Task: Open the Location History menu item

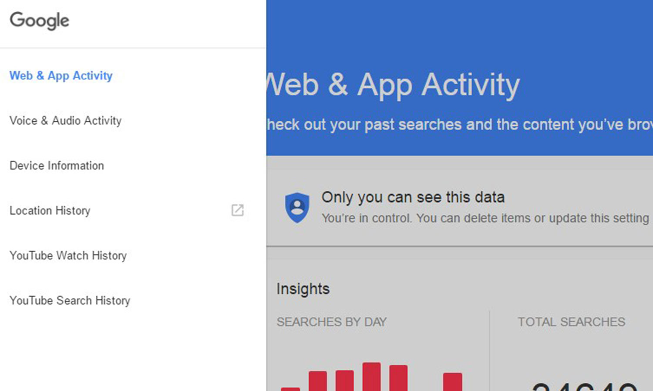Action: point(50,211)
